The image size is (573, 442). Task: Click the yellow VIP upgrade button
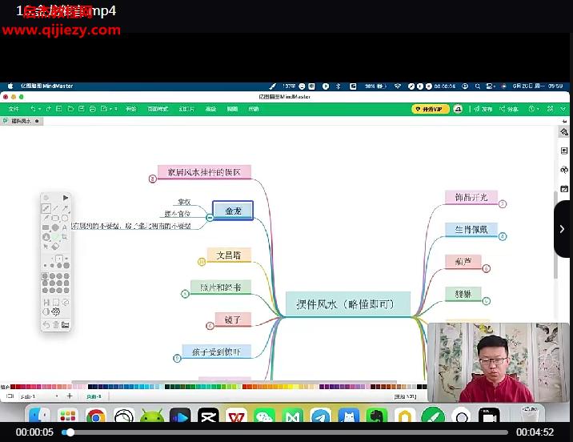tap(431, 109)
